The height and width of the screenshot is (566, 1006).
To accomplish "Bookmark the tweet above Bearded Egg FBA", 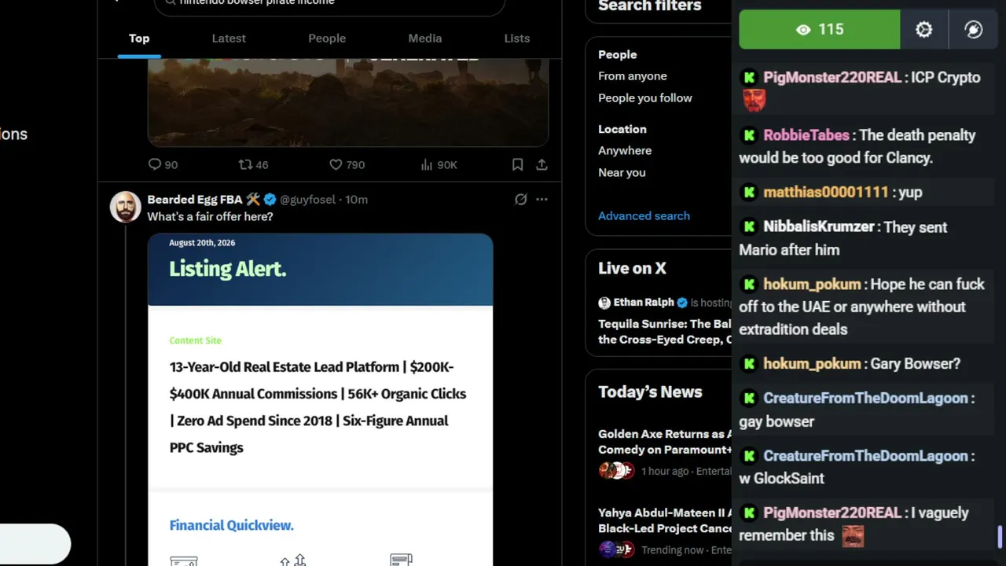I will click(517, 164).
